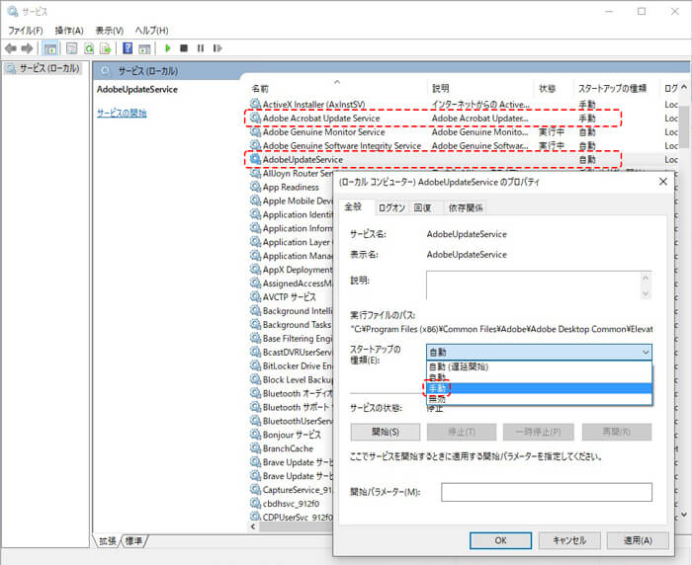Click the gear icon of cbdhsvc_912f0 row
The image size is (692, 565).
coord(255,503)
